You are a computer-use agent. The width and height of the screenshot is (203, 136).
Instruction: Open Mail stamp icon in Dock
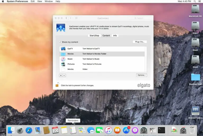(x=38, y=130)
